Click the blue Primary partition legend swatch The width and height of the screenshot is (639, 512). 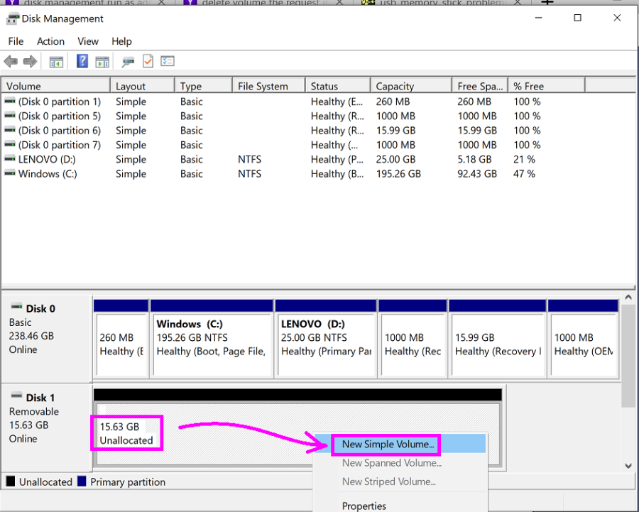(82, 481)
